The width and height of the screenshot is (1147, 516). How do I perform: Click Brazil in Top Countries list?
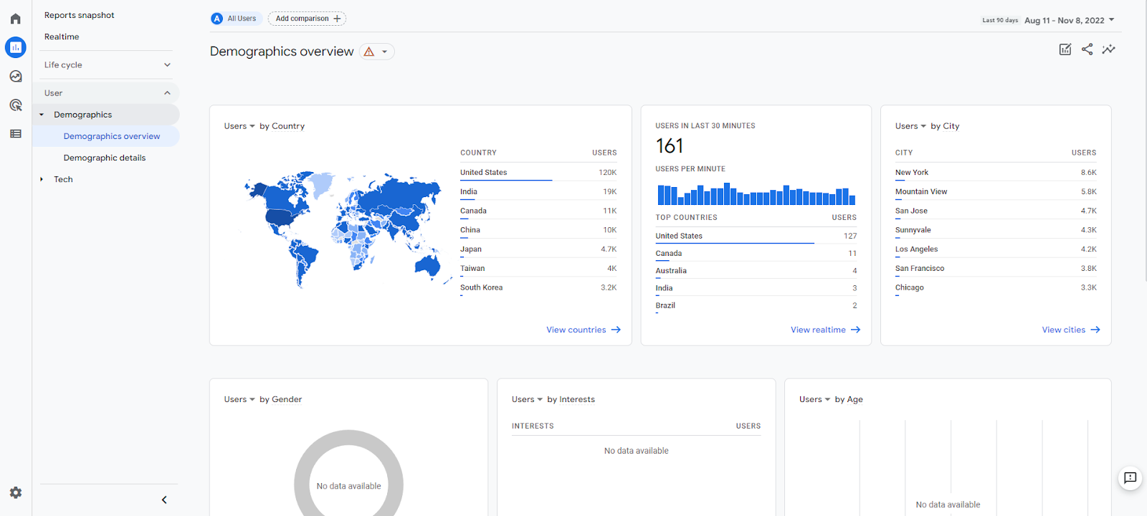point(665,305)
